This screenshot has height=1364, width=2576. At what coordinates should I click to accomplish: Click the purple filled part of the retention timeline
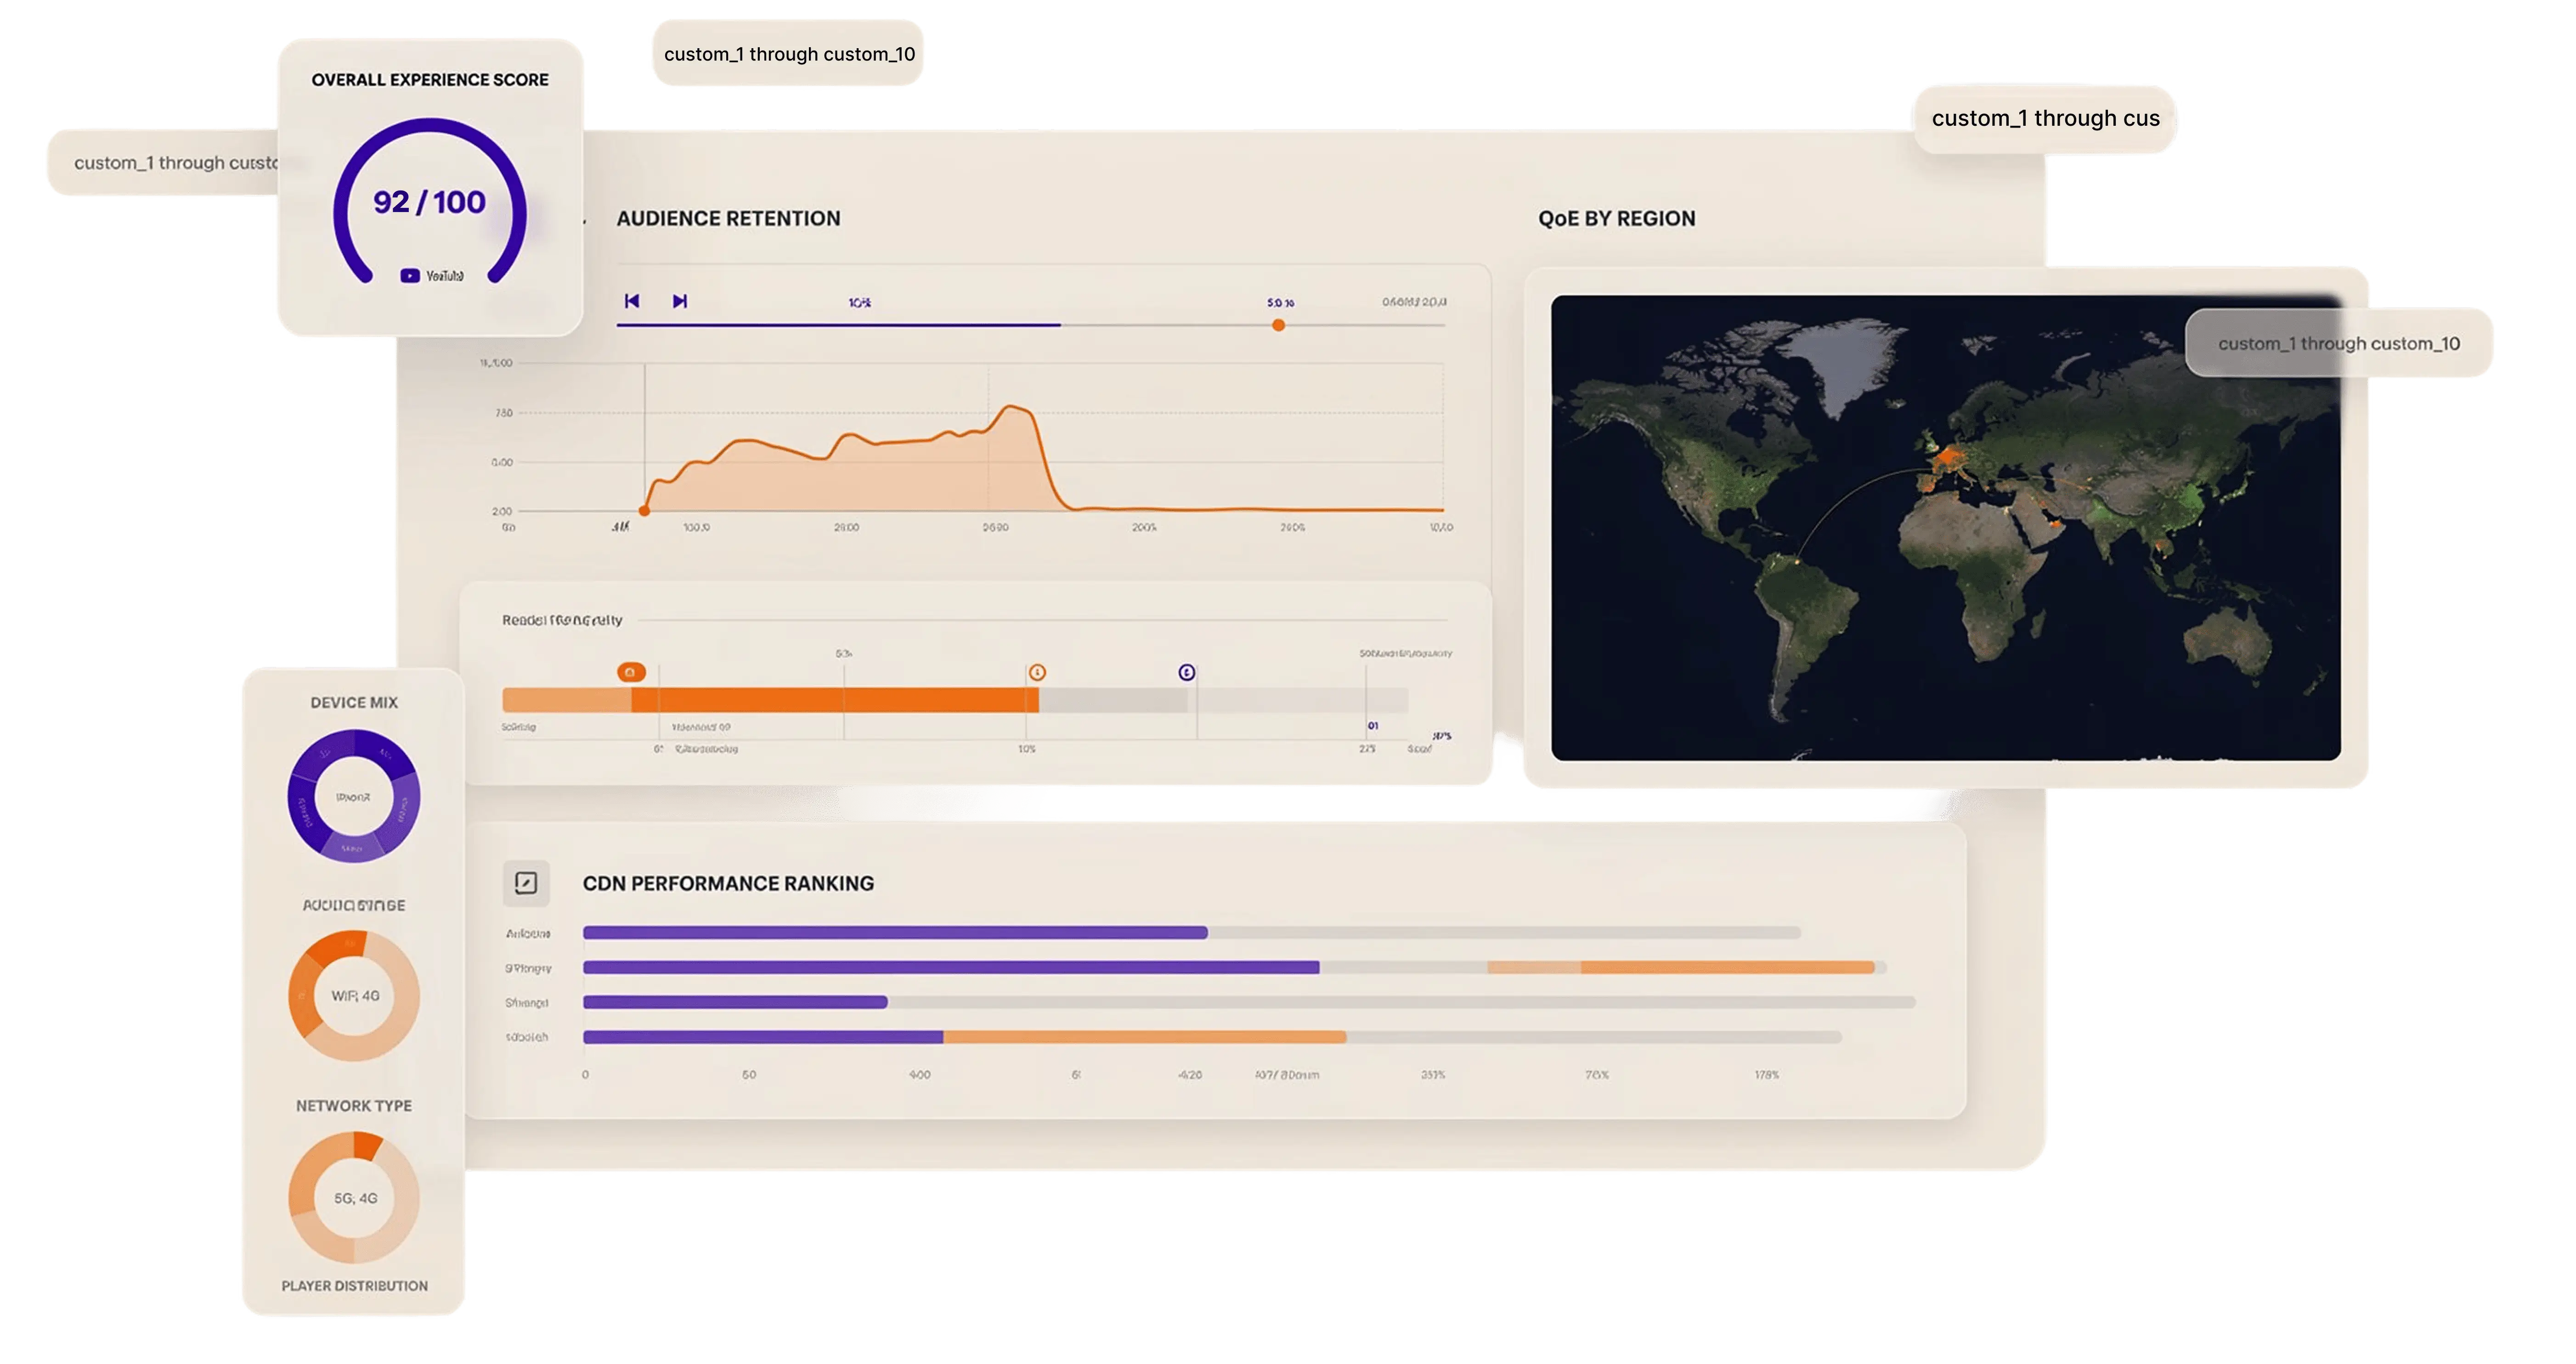[x=839, y=325]
